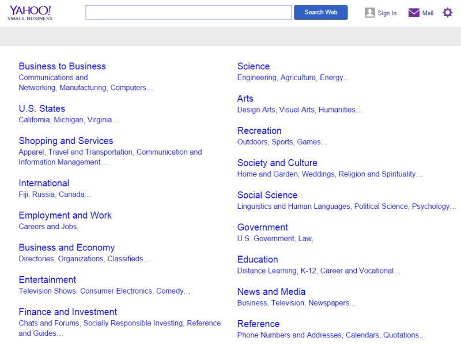The width and height of the screenshot is (461, 345).
Task: Open the Science directory
Action: (254, 66)
